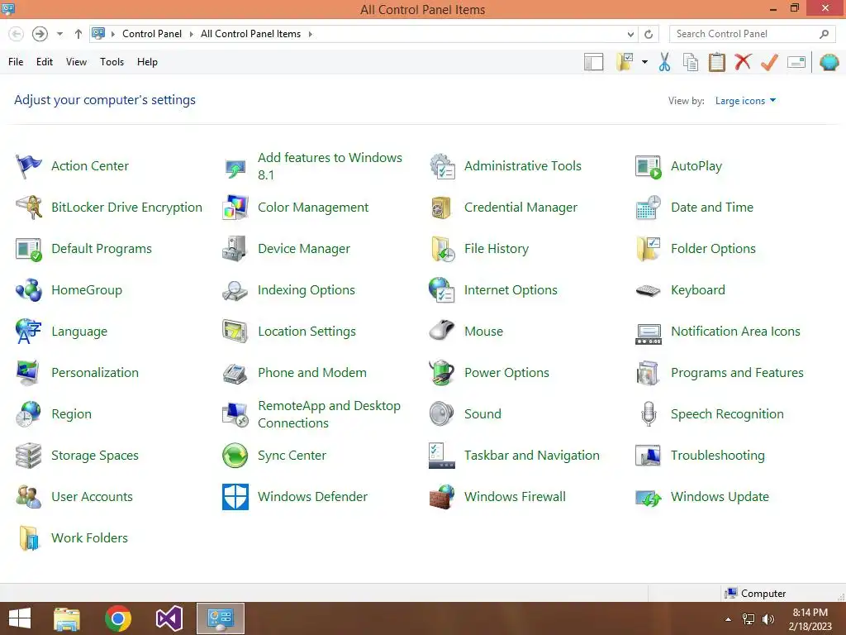Click the Default Programs icon
Screen dimensions: 846x635
tap(29, 249)
